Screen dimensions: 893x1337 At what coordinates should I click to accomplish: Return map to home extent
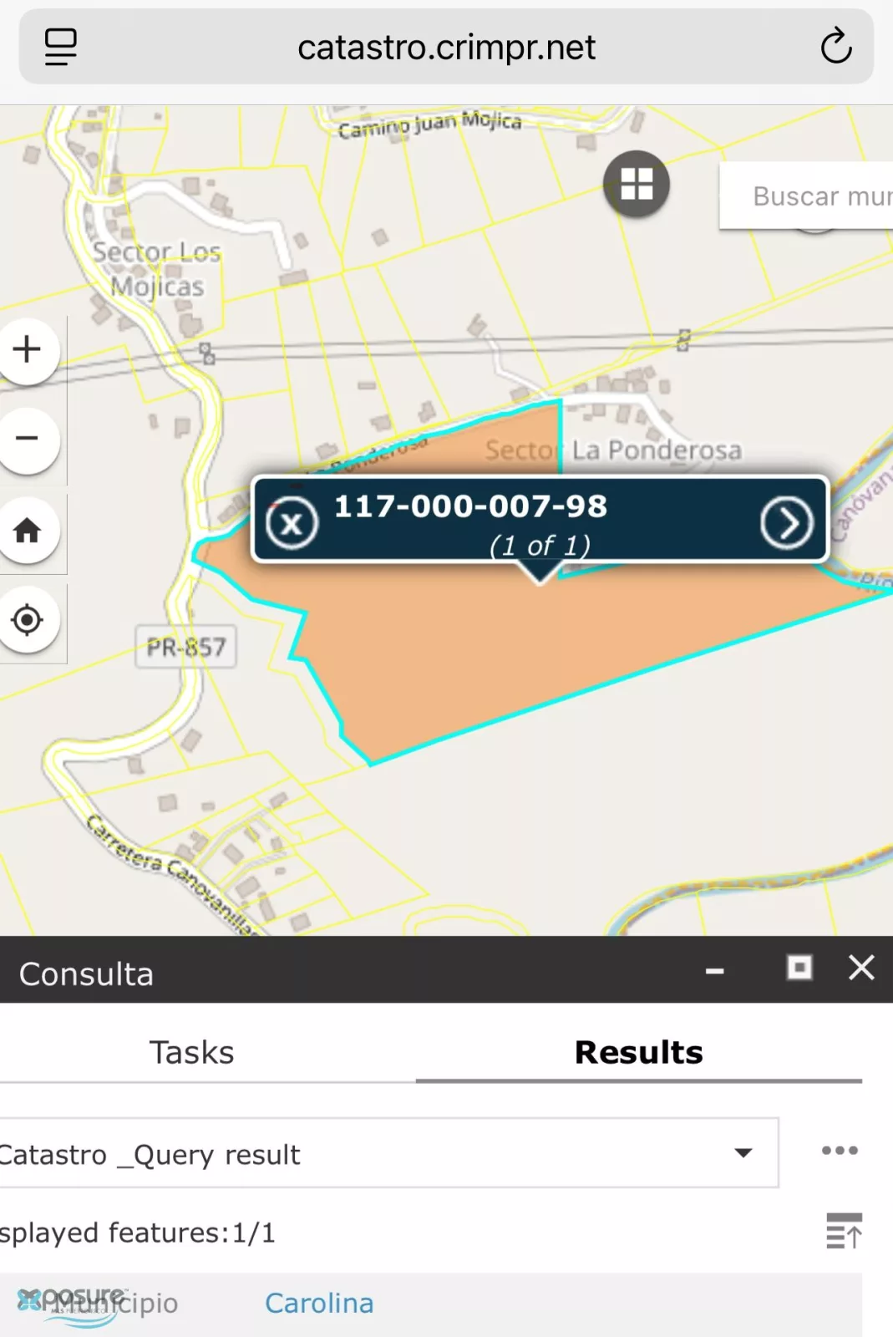tap(28, 530)
